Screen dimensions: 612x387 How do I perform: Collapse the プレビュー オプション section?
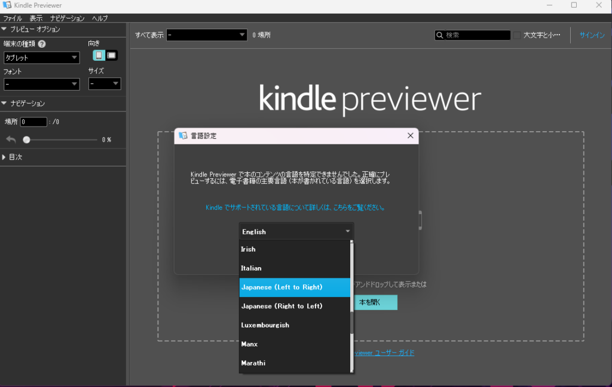(5, 29)
